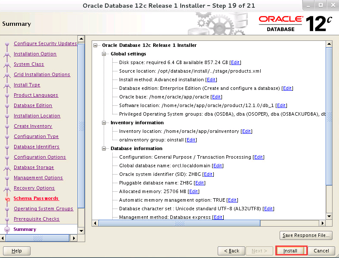The width and height of the screenshot is (339, 258).
Task: Edit the Inventory location
Action: click(247, 131)
